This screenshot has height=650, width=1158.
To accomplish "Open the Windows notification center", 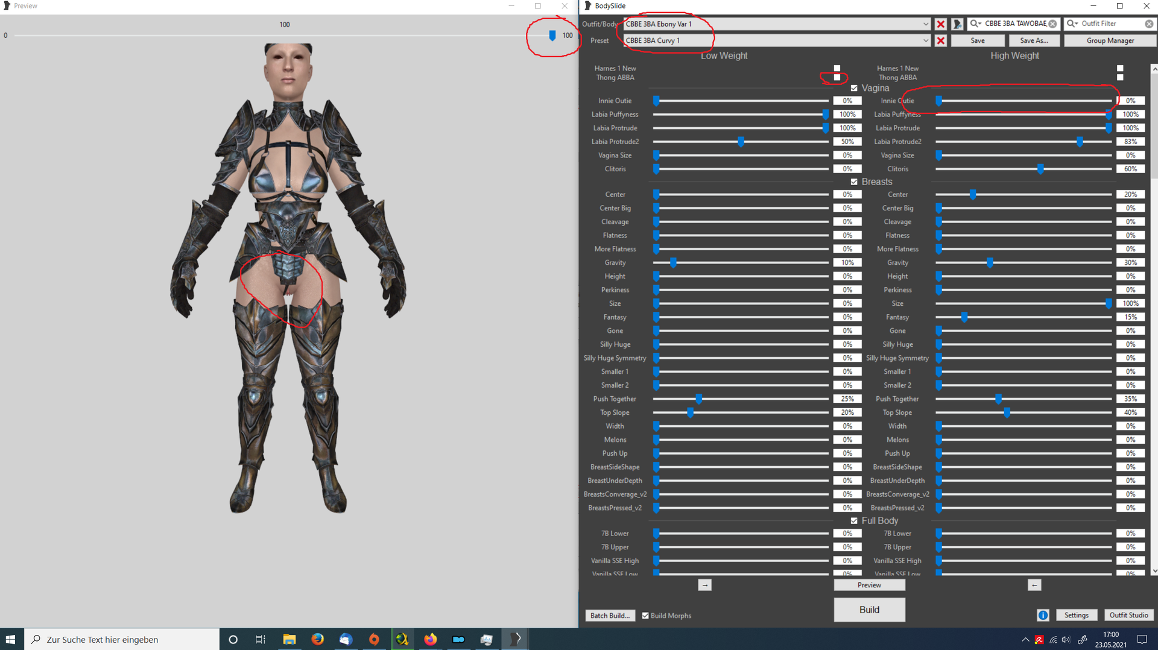I will tap(1142, 639).
